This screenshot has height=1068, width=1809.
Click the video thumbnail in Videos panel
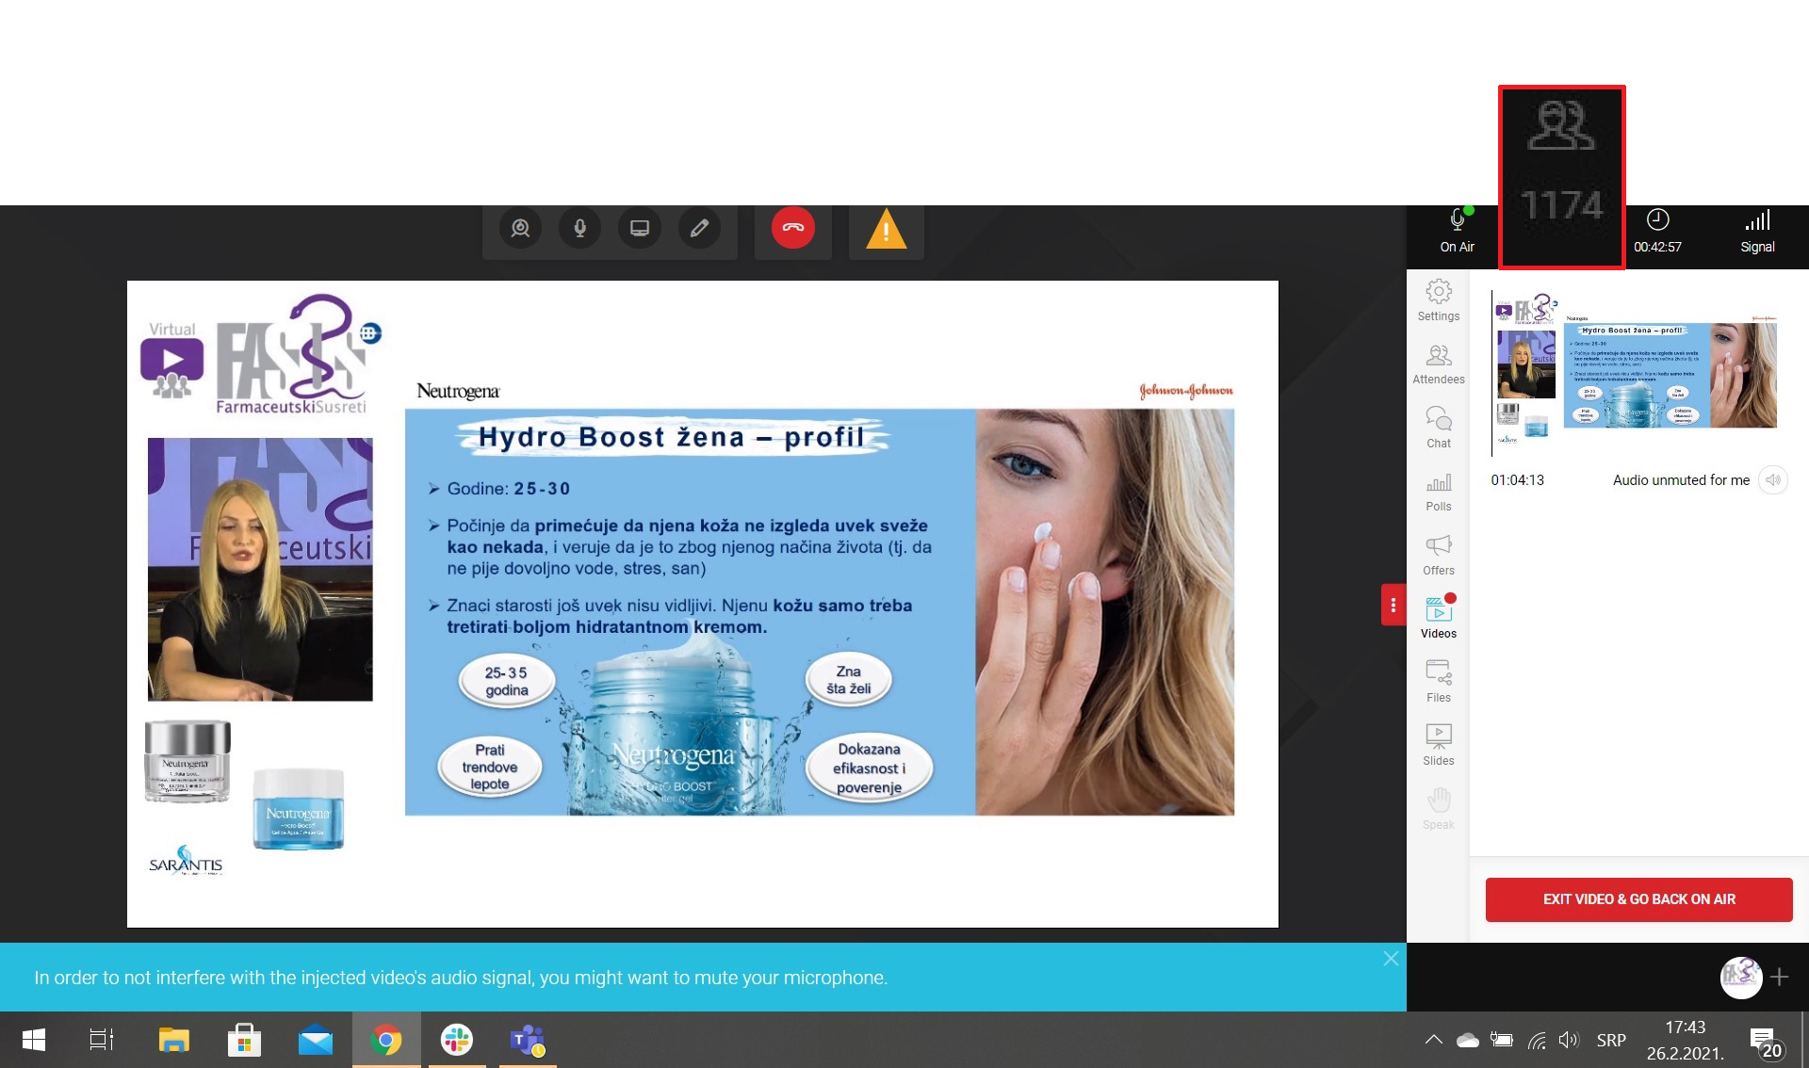coord(1635,374)
